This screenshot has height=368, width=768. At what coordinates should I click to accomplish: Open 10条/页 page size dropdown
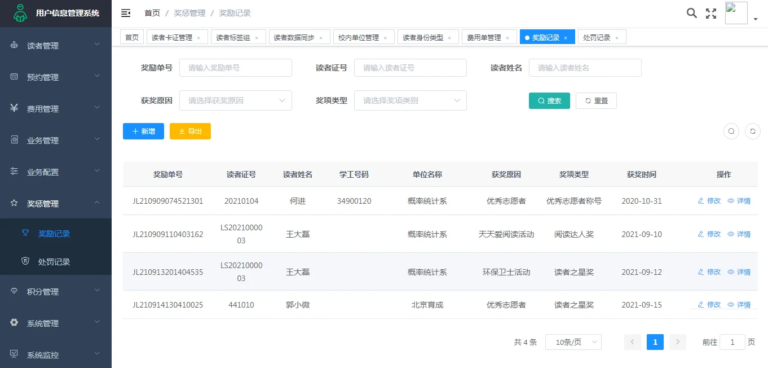point(573,342)
